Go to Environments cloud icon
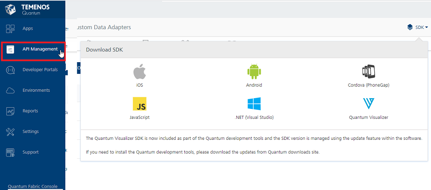431x190 pixels. (11, 90)
